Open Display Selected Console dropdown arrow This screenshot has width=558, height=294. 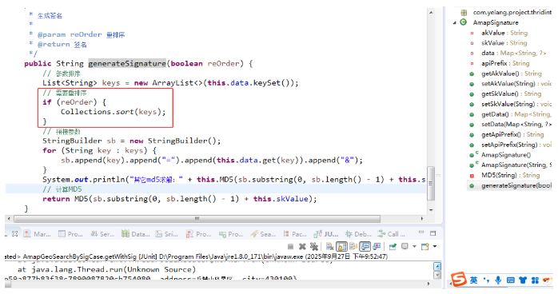coord(414,246)
